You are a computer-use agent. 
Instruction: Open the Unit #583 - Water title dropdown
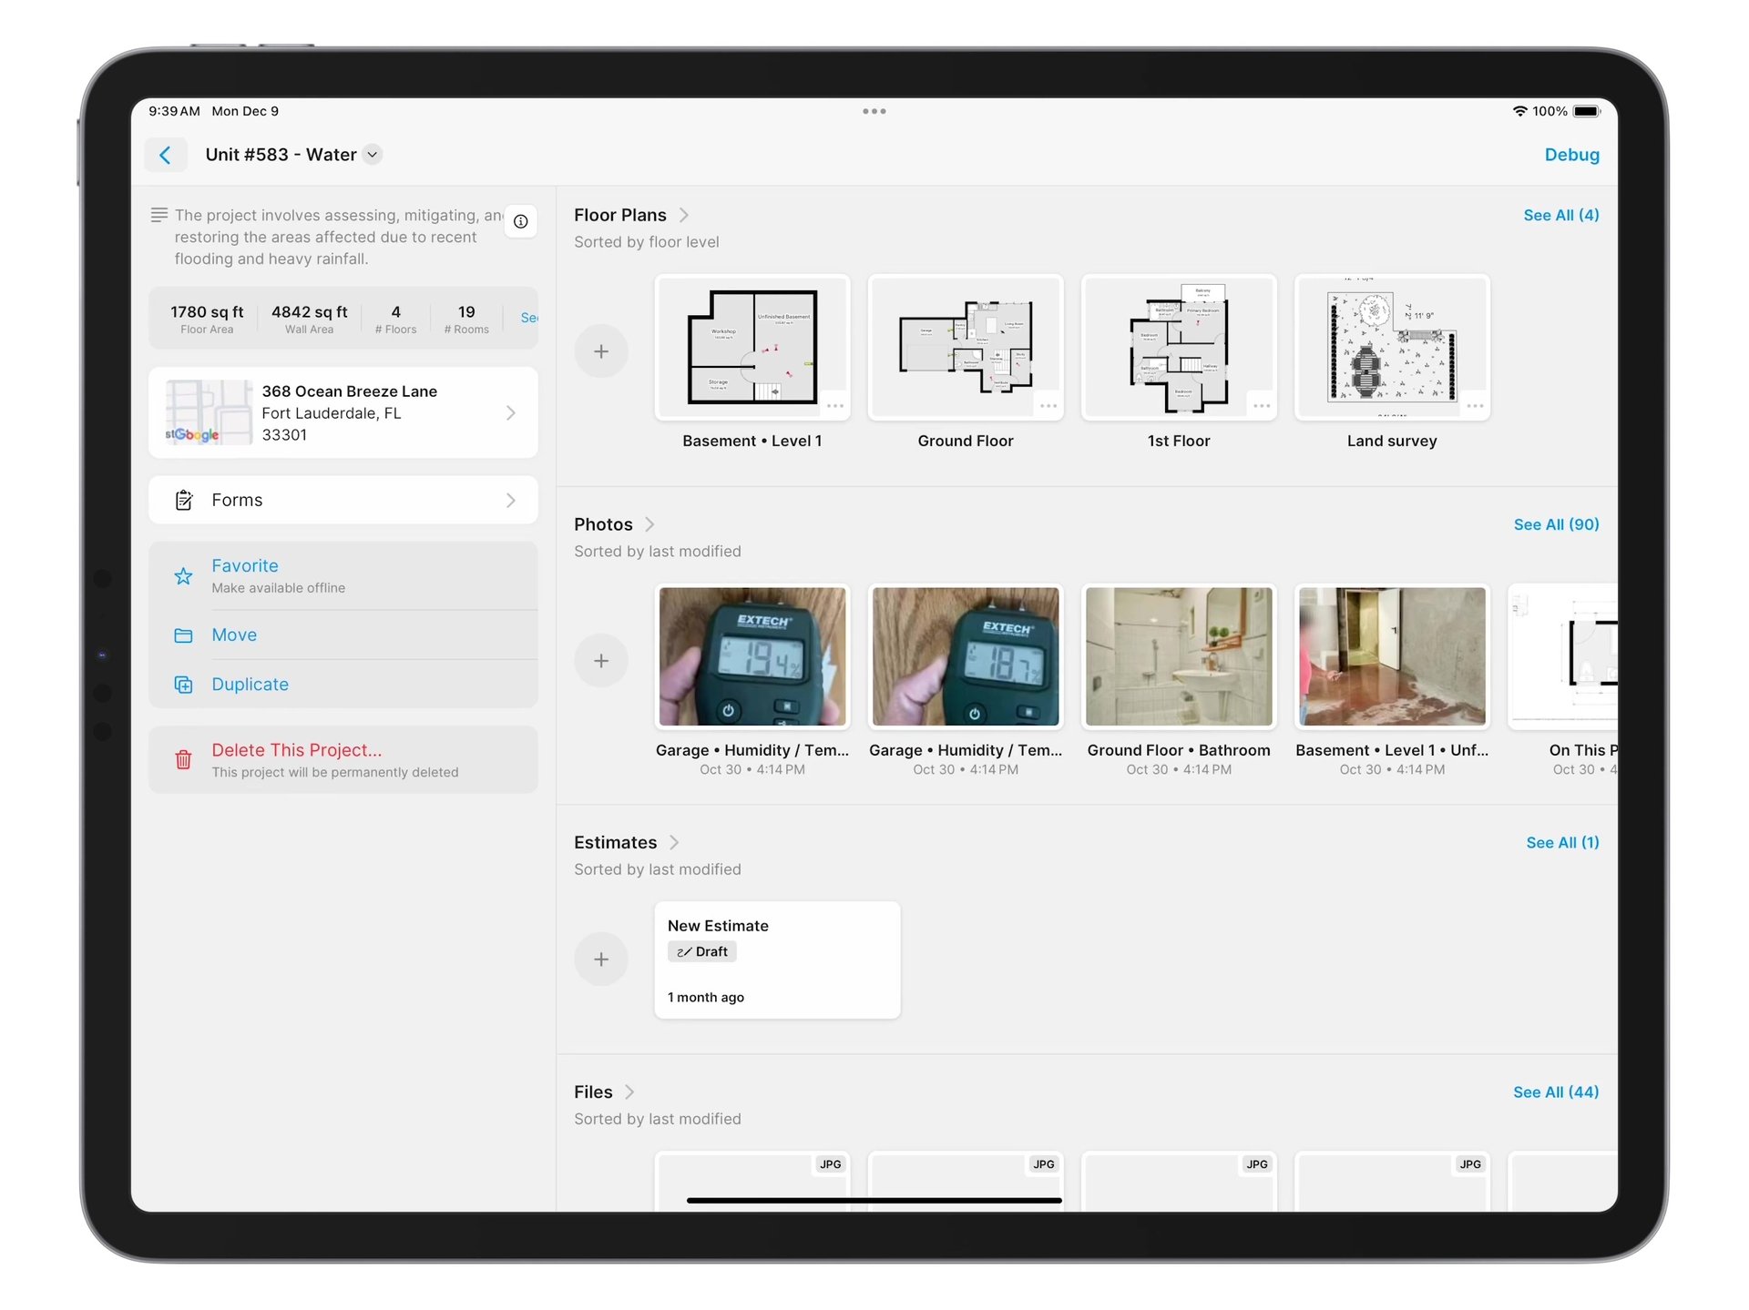(x=372, y=155)
